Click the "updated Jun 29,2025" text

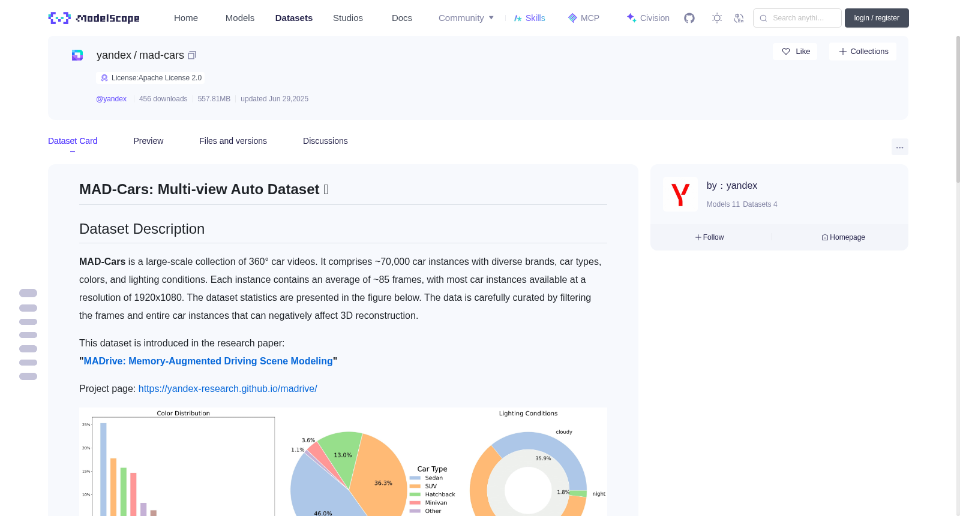(x=275, y=99)
